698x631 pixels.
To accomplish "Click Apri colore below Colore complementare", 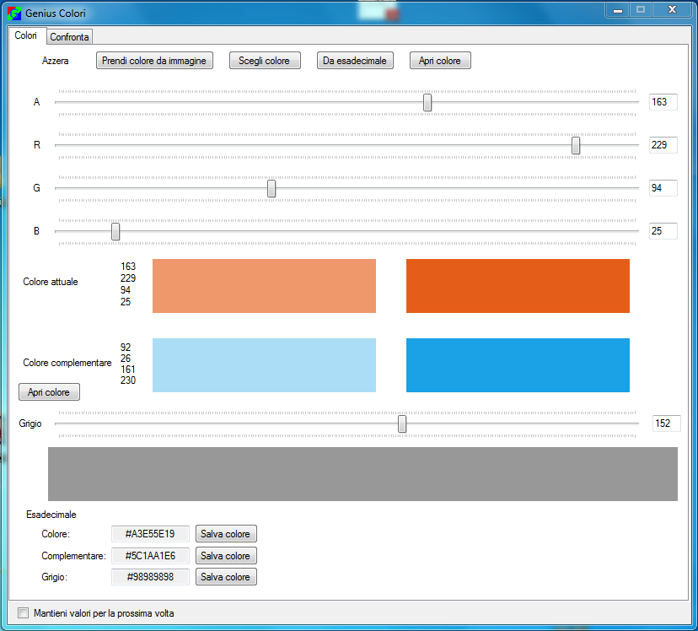I will [x=49, y=392].
